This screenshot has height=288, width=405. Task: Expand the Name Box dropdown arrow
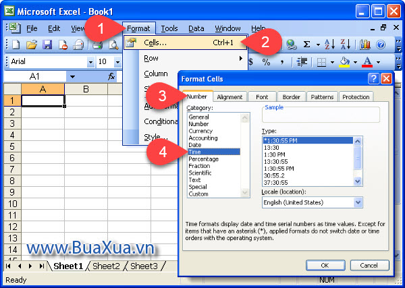click(x=73, y=77)
